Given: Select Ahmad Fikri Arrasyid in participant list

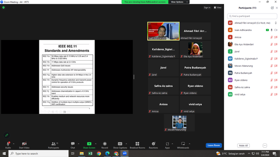Looking at the screenshot, I should pyautogui.click(x=252, y=23).
